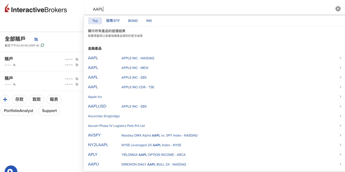
Task: Open PortfolioAnalyst
Action: tap(19, 111)
